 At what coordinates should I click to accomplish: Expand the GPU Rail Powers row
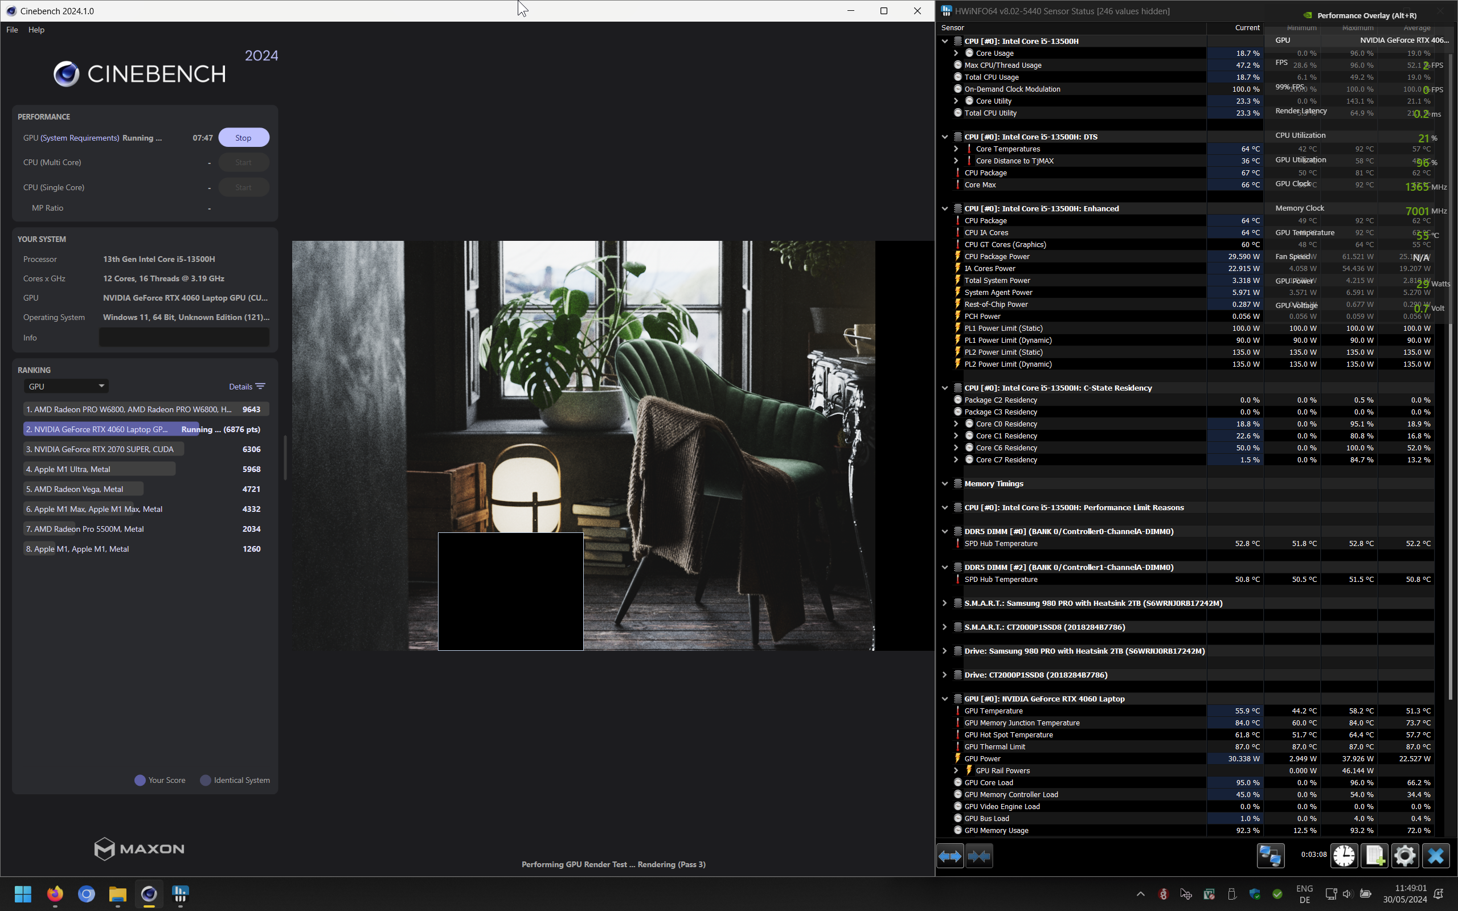(x=956, y=770)
